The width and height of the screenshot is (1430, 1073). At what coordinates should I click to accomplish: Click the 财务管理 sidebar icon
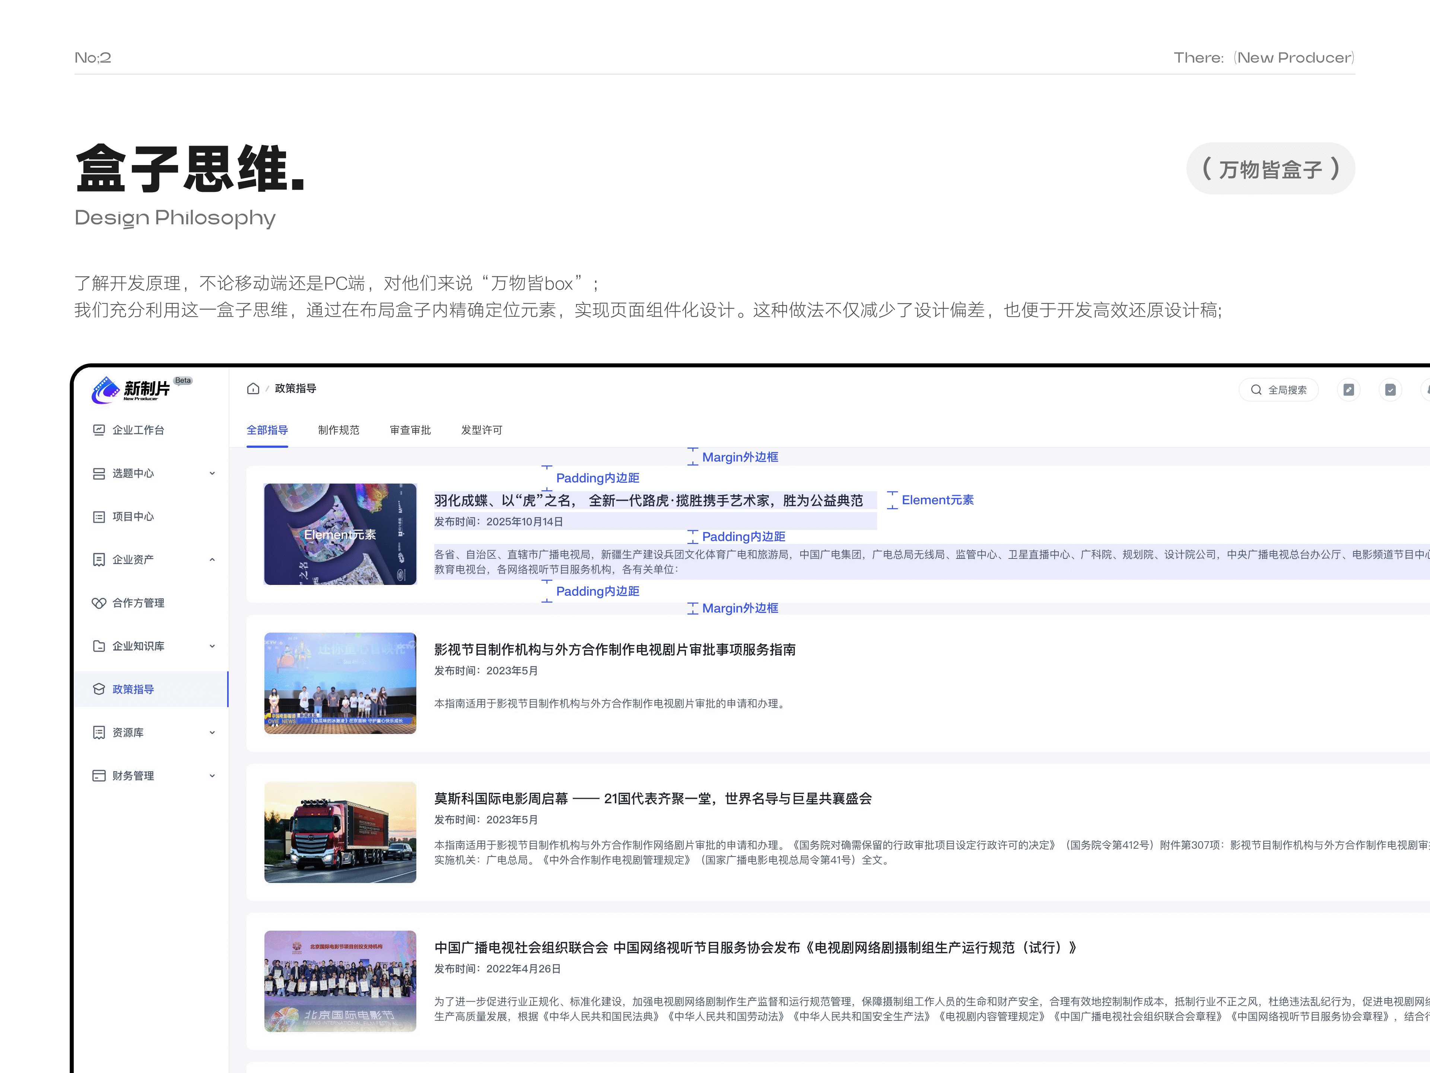pos(99,775)
